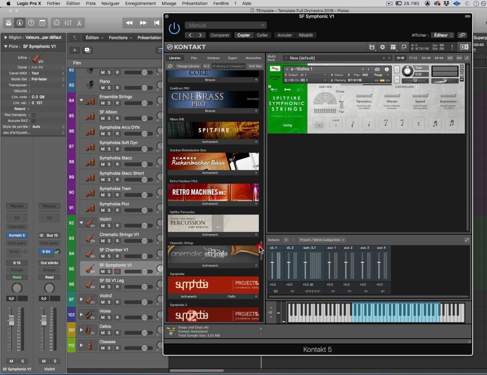The height and width of the screenshot is (375, 487).
Task: Adjust the Close/Far easy mix slider
Action: tap(341, 102)
